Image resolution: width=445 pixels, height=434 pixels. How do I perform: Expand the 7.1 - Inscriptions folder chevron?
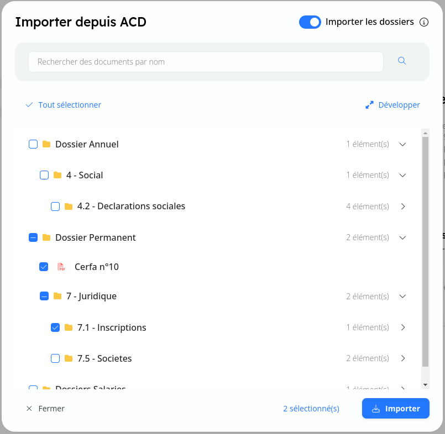[x=402, y=327]
